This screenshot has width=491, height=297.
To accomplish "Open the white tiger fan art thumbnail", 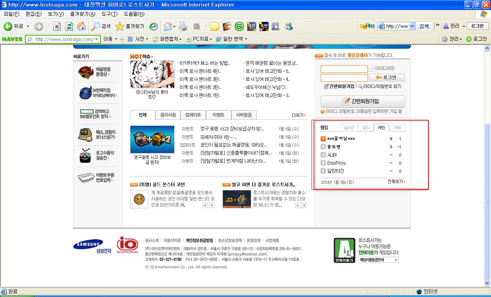I will point(152,74).
